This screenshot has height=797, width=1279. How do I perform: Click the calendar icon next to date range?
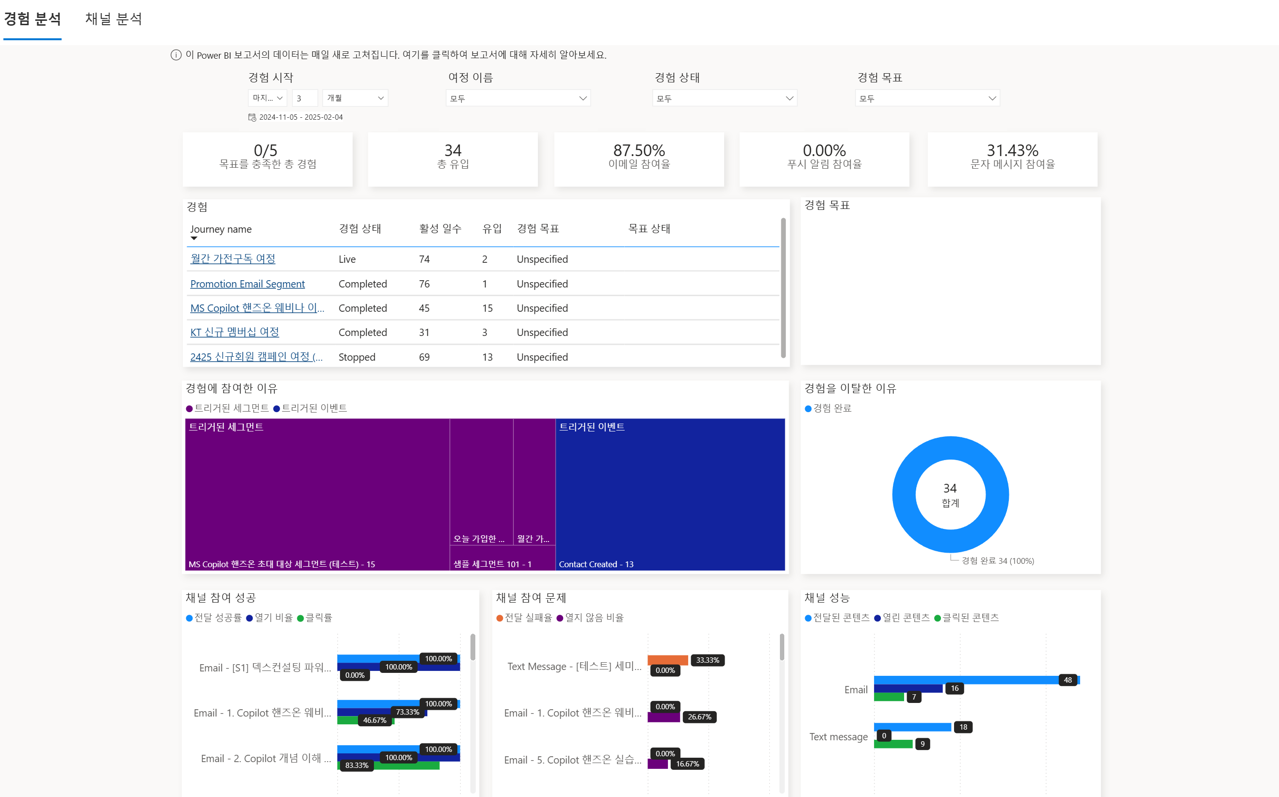click(252, 117)
